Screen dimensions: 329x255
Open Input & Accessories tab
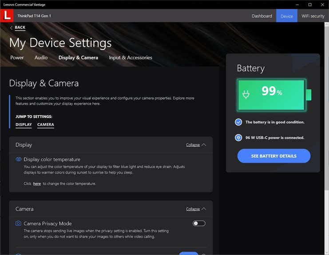coord(131,58)
